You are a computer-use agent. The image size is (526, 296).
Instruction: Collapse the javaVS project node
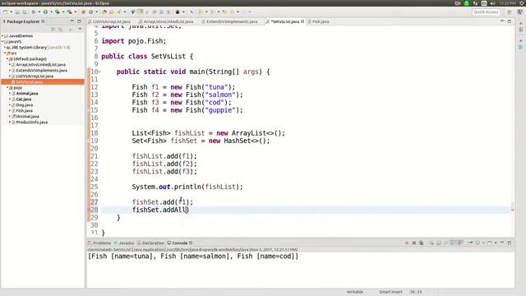2,42
